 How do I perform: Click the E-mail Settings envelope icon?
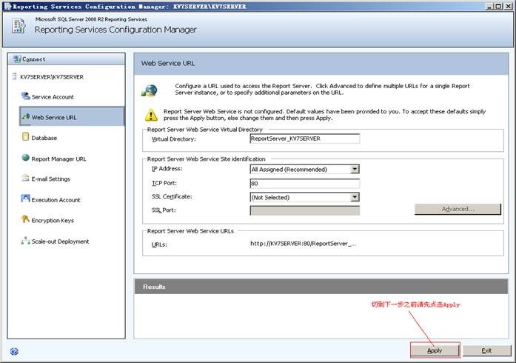click(x=25, y=178)
